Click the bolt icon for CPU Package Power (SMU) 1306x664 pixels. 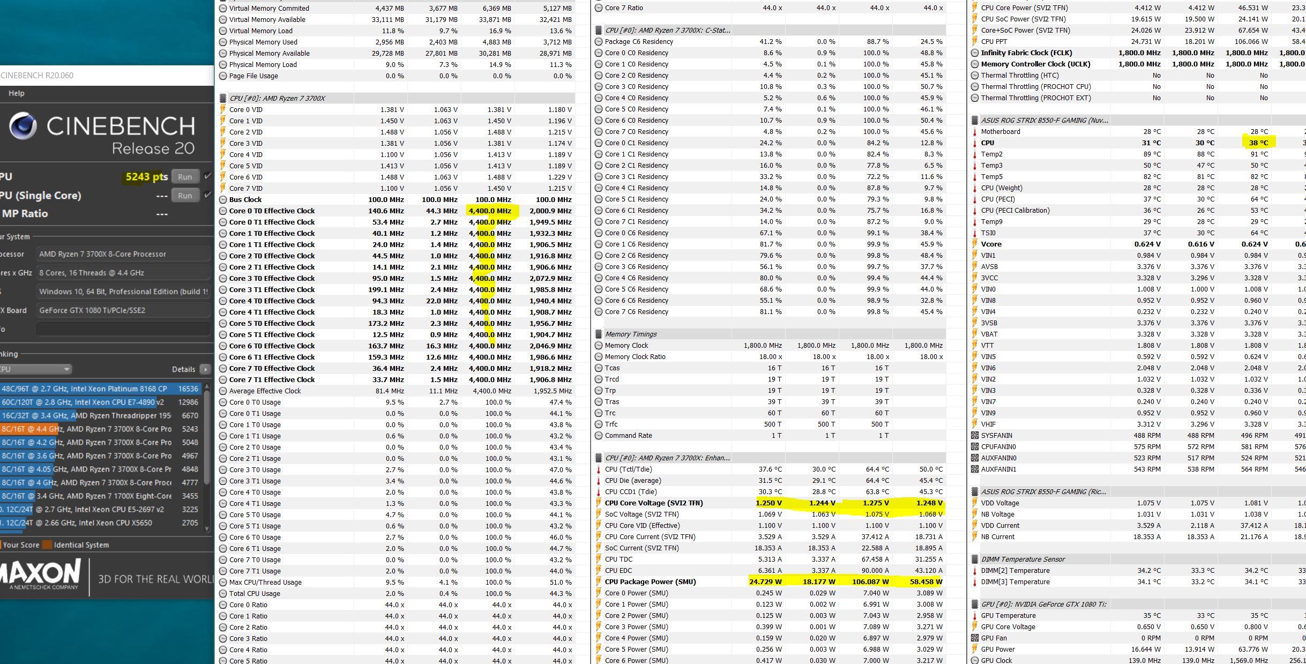pyautogui.click(x=599, y=582)
